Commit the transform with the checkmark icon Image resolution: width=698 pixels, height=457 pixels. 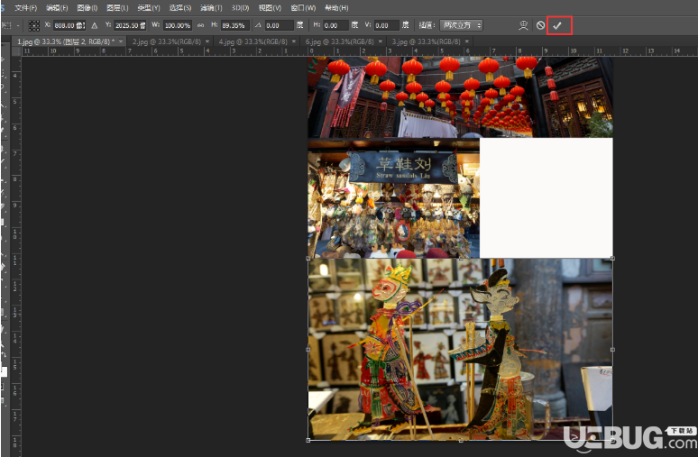[557, 26]
